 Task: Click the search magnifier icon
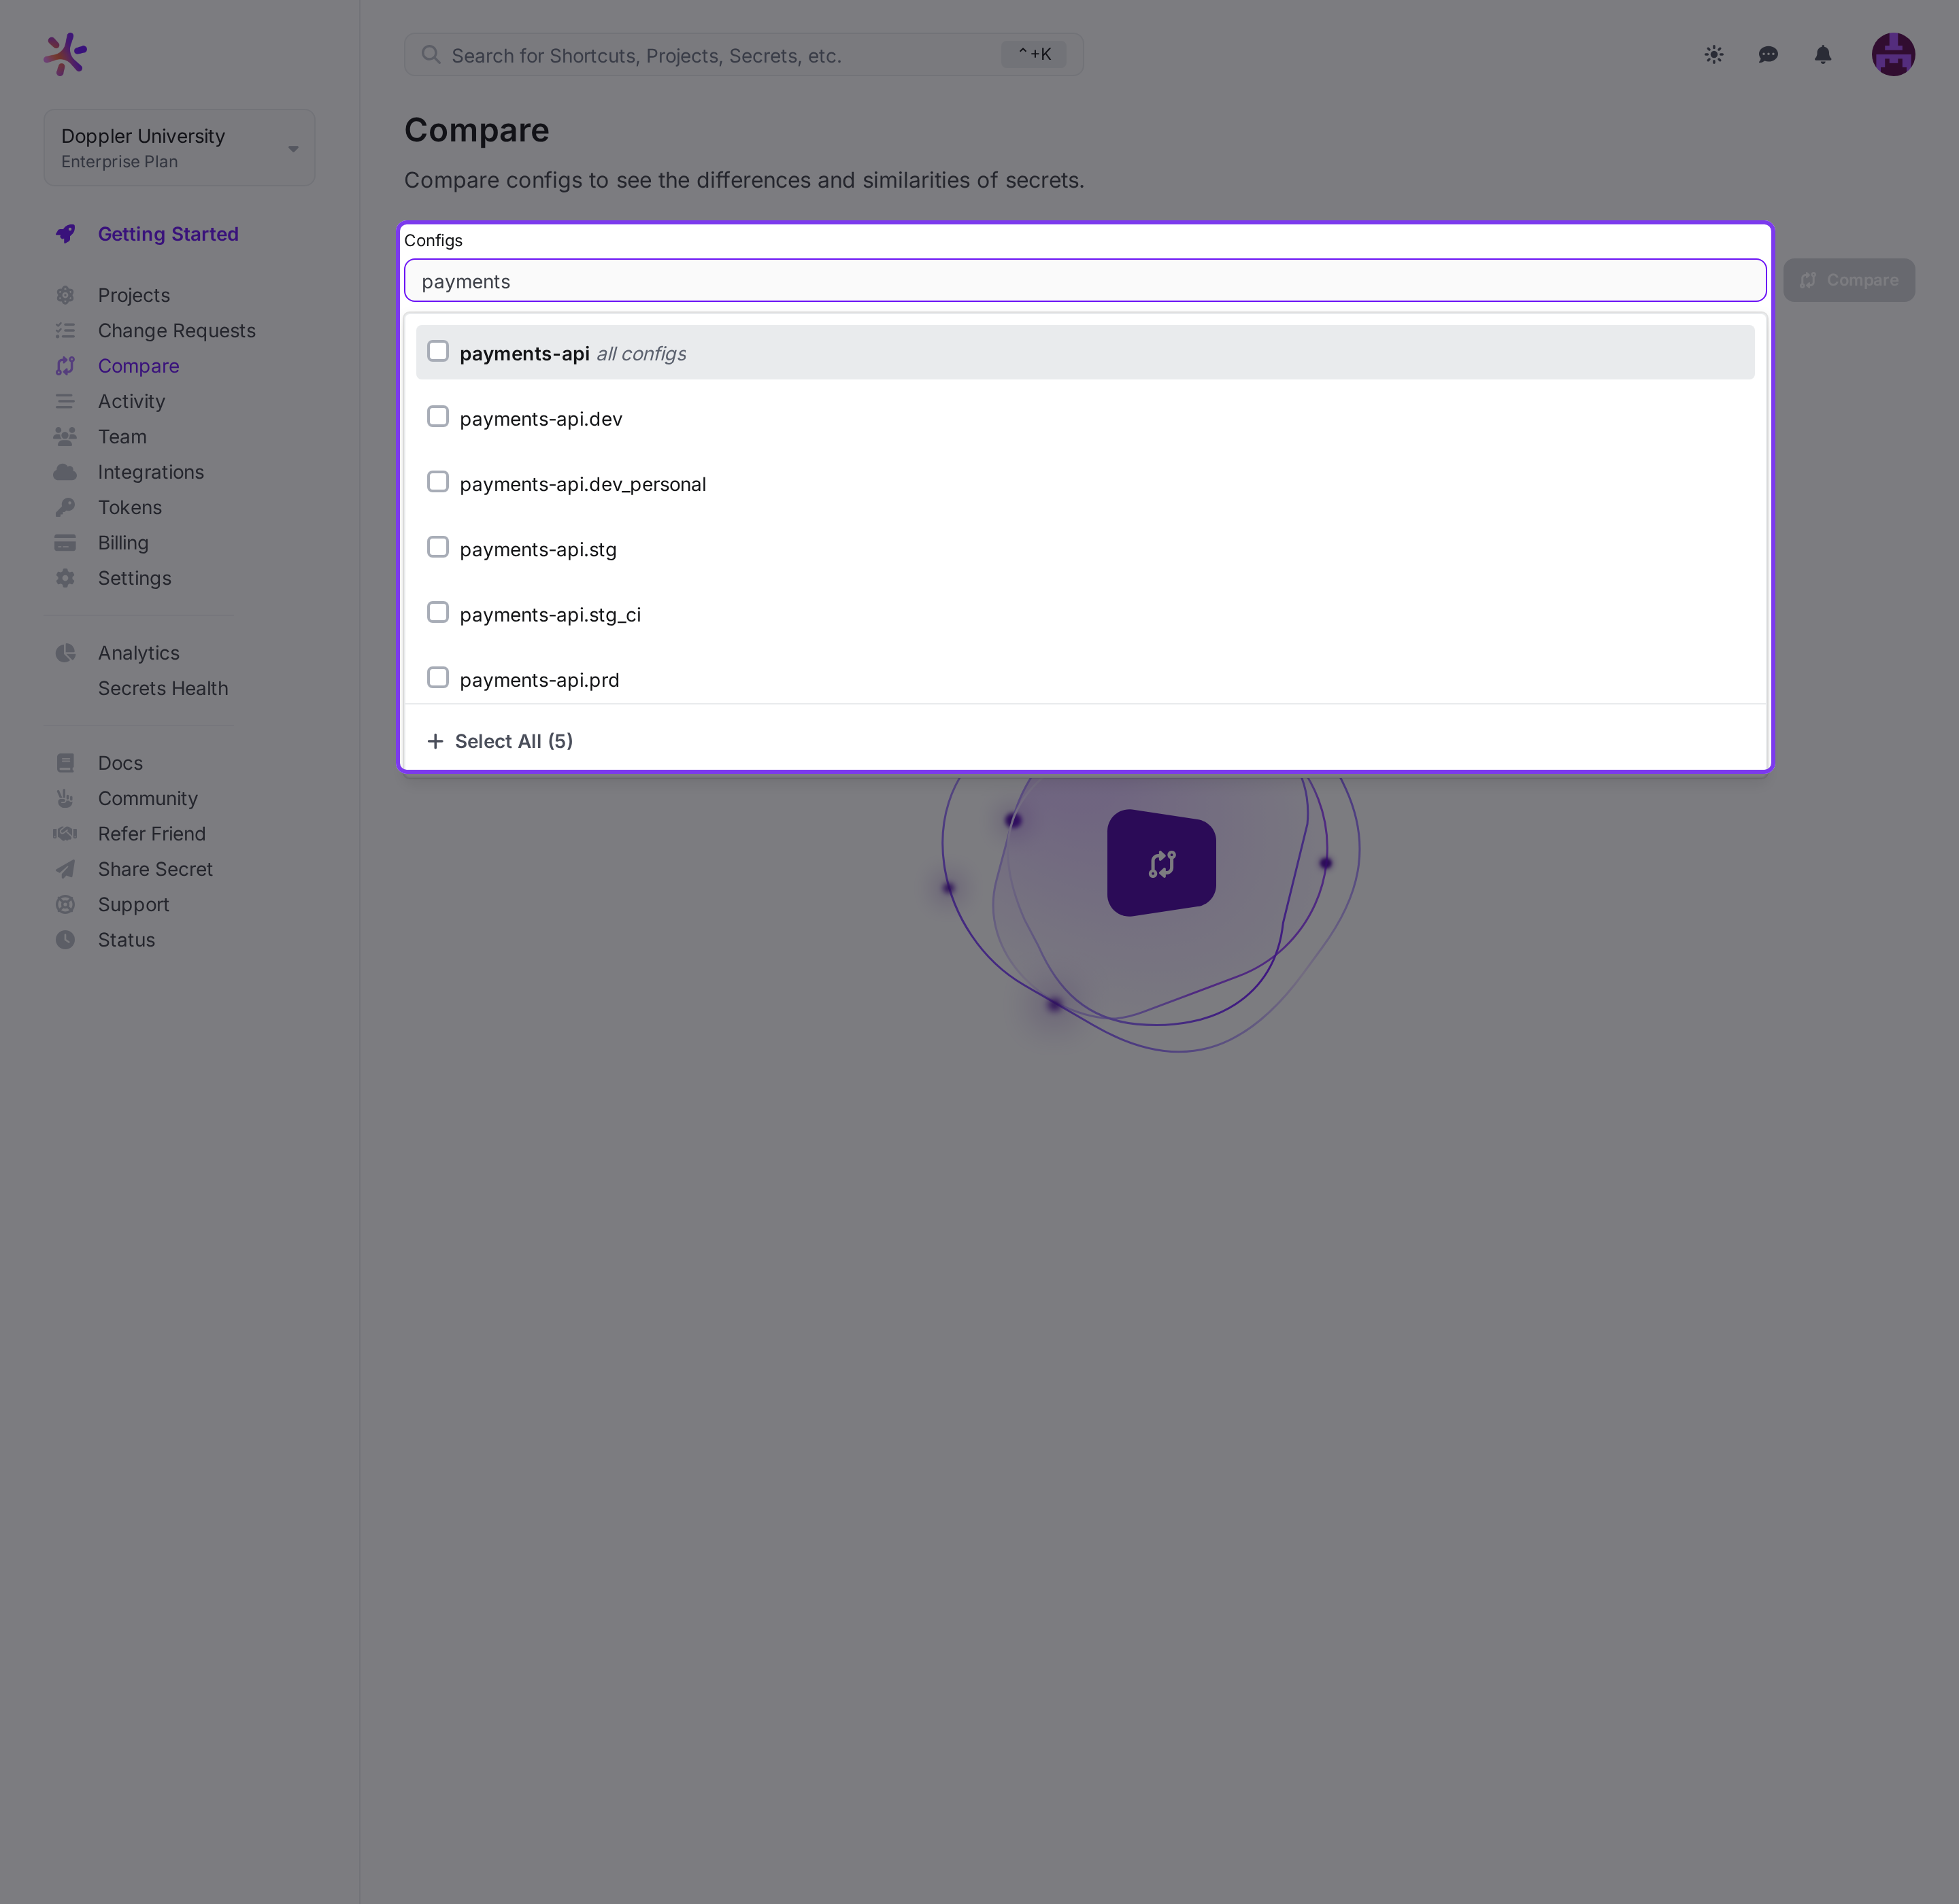point(431,55)
